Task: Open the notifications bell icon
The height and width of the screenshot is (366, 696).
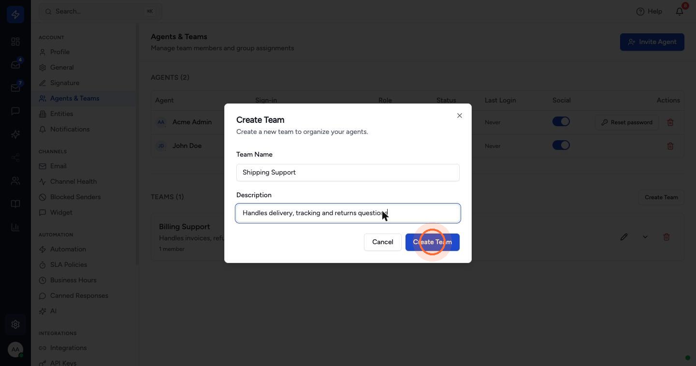Action: [x=680, y=11]
